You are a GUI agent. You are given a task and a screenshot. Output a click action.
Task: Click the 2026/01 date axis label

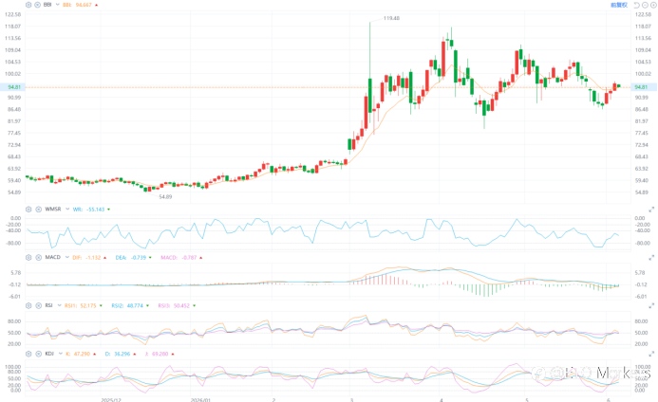(200, 399)
